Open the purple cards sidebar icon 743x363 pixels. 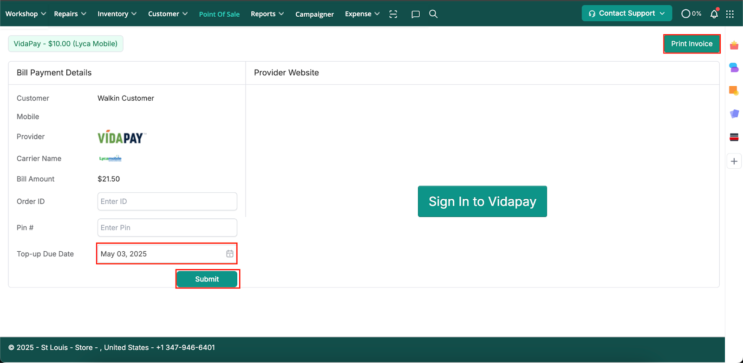click(x=734, y=114)
